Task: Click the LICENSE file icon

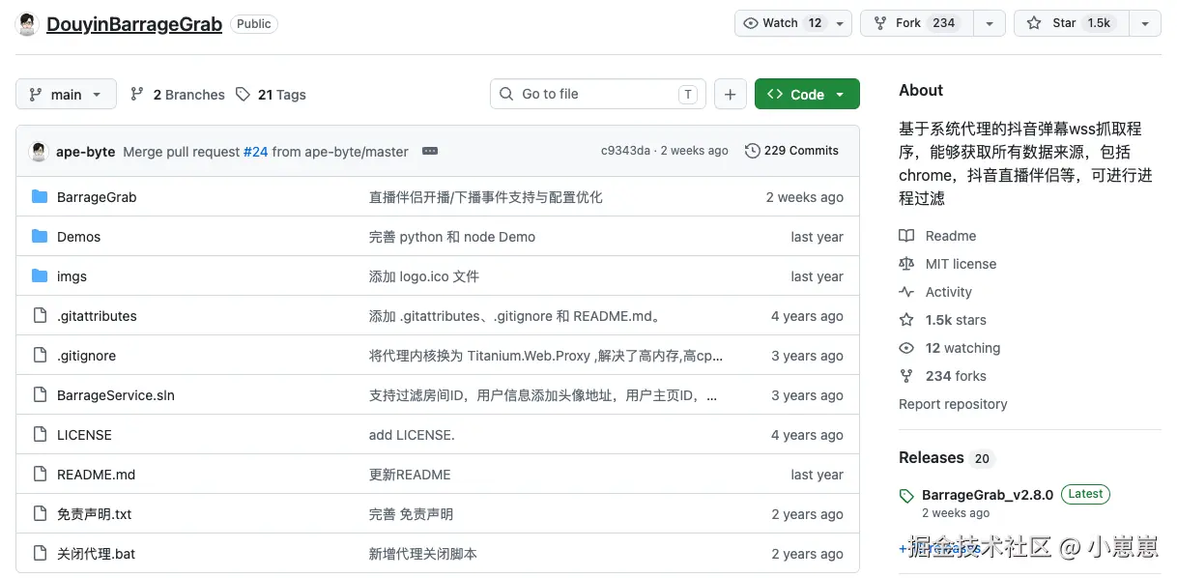Action: tap(40, 434)
